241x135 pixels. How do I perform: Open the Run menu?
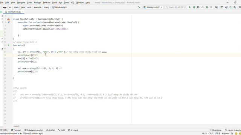coord(60,3)
